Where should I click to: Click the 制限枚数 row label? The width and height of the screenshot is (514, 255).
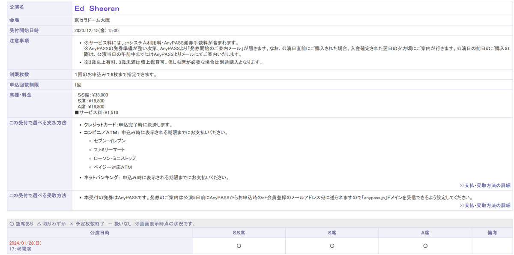(19, 75)
